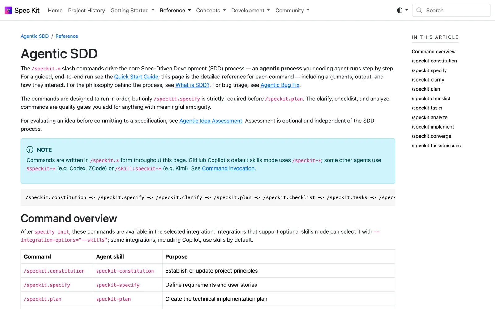Click the /speckit.plan table cell
495x309 pixels.
click(57, 299)
